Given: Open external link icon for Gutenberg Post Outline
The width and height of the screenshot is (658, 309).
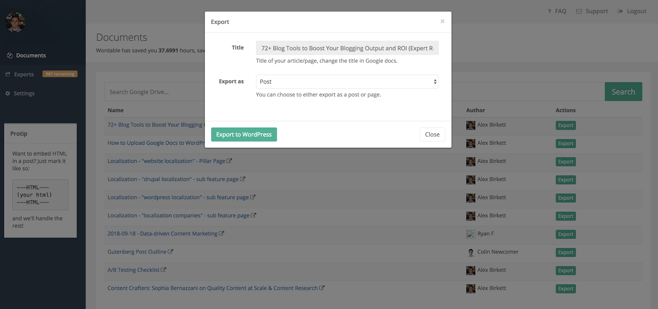Looking at the screenshot, I should [171, 251].
